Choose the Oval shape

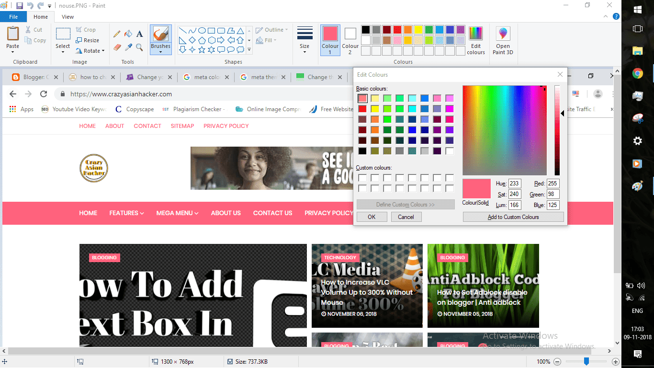202,30
